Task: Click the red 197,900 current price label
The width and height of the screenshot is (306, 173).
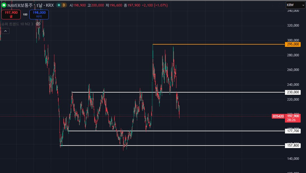Action: pyautogui.click(x=293, y=118)
